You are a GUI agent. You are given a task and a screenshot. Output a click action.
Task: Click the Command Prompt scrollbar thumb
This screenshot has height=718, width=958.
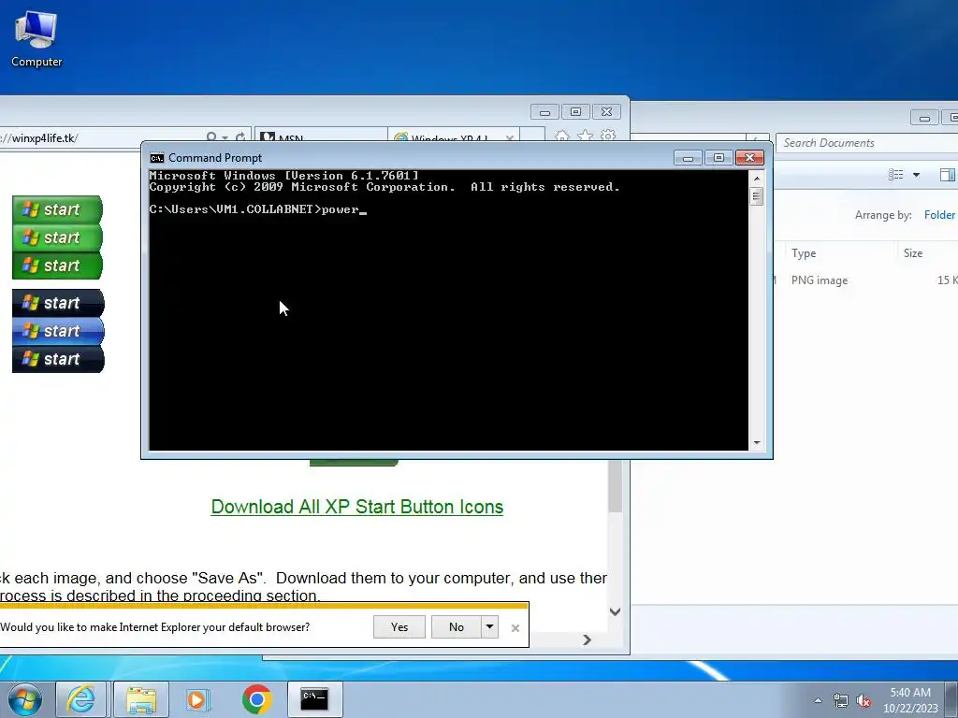click(756, 196)
